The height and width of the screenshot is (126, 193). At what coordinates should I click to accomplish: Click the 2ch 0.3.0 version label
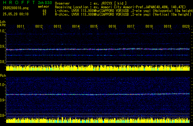[x=45, y=3]
